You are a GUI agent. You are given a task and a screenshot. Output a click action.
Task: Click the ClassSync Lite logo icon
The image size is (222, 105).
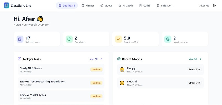[6, 5]
